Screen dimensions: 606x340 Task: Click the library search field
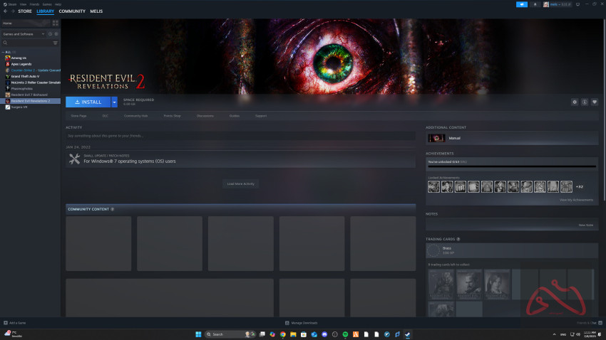[x=27, y=43]
